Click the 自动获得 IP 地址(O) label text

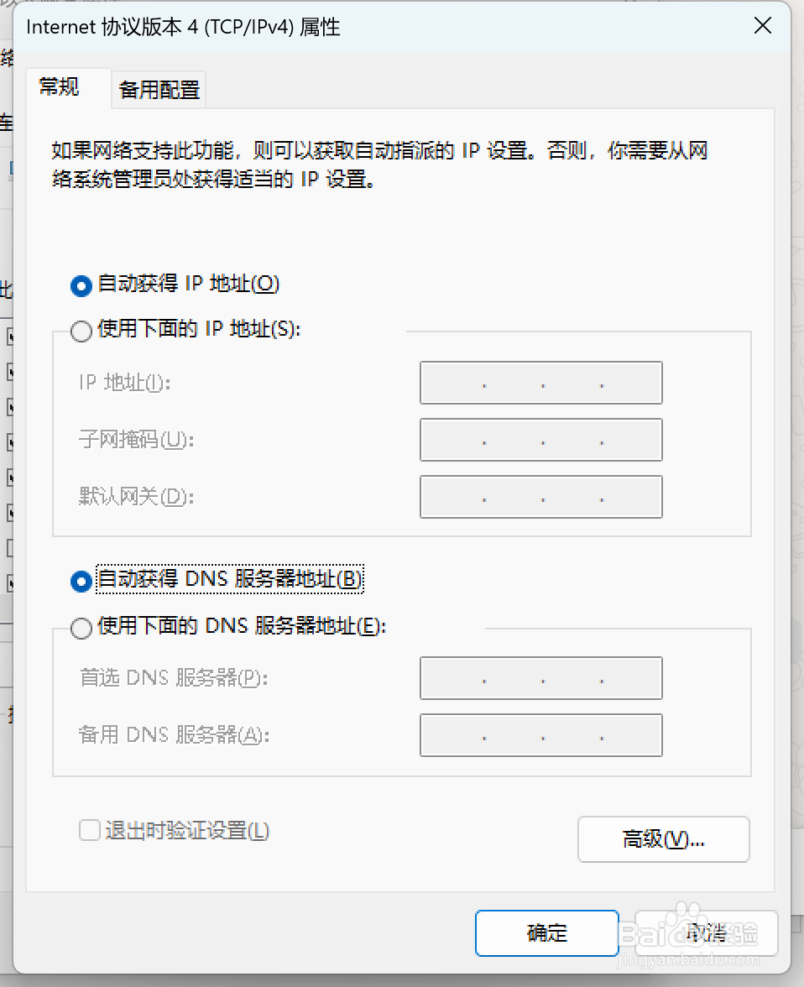point(189,284)
